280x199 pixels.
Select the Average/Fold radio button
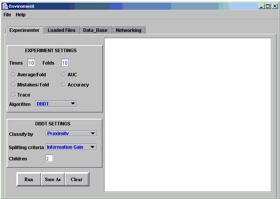(x=13, y=75)
